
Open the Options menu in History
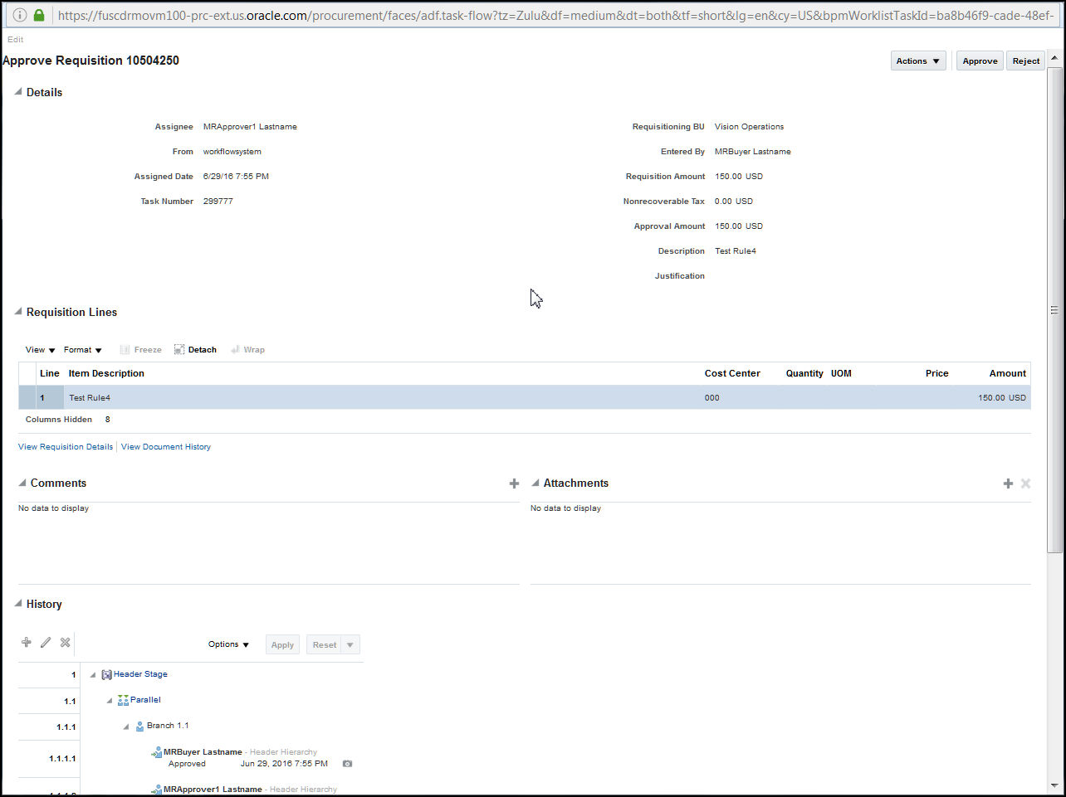click(x=228, y=644)
